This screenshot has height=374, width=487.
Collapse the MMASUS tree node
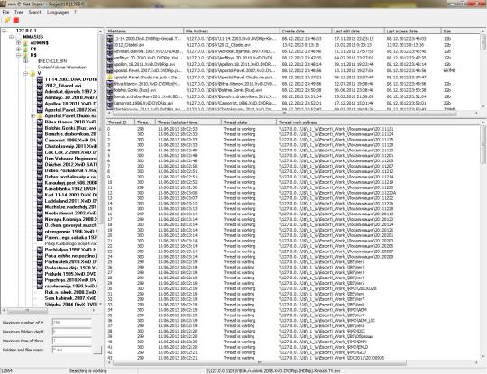click(x=11, y=37)
